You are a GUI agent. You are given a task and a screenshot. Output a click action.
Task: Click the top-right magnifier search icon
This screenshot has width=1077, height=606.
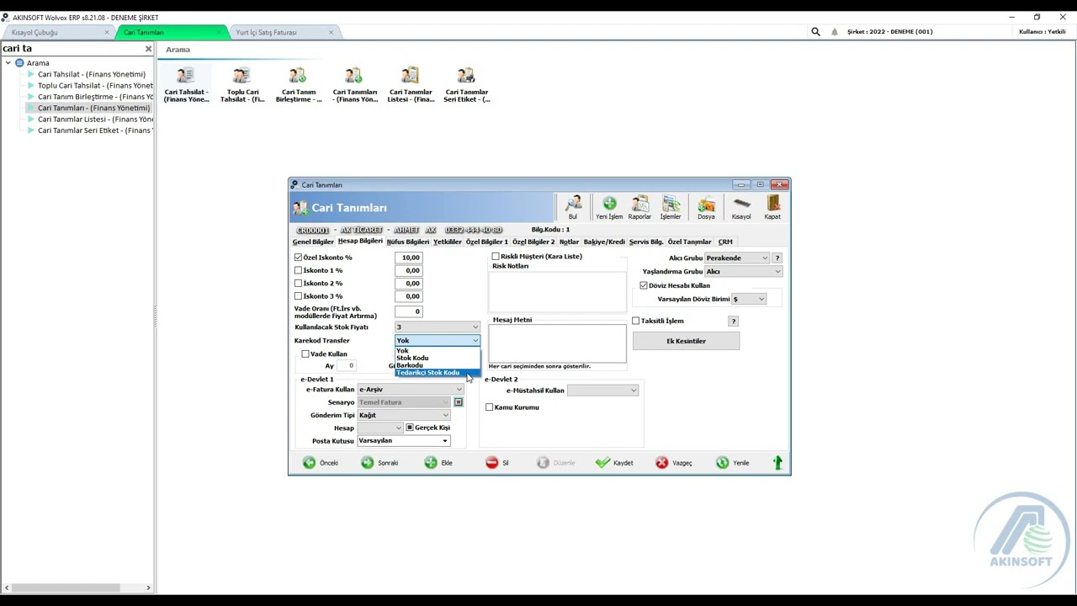coord(815,32)
